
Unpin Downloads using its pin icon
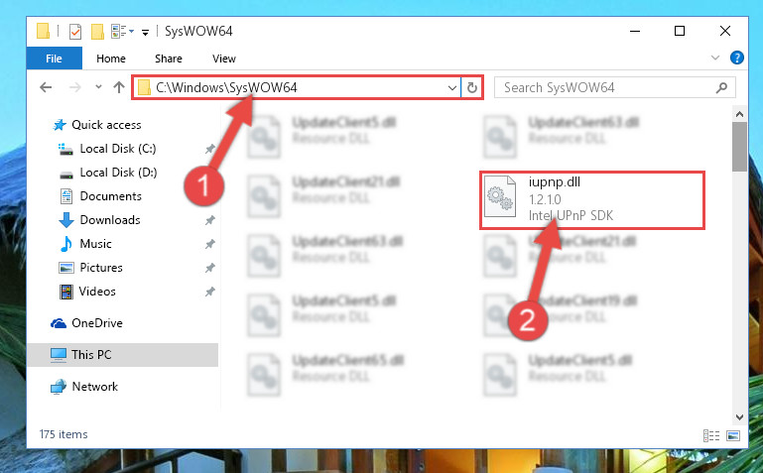(209, 220)
